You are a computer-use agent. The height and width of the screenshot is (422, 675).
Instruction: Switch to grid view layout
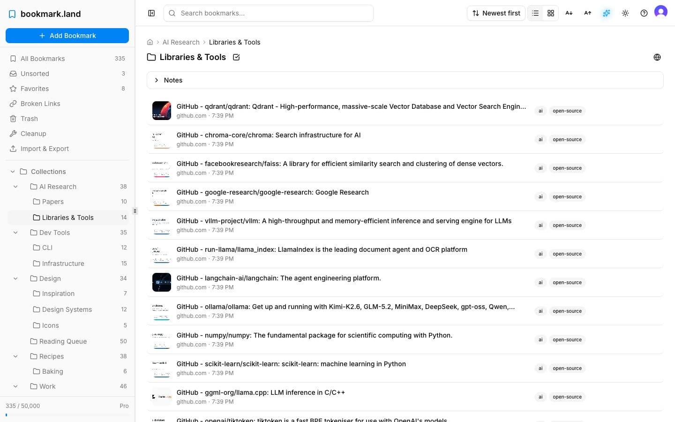click(551, 13)
